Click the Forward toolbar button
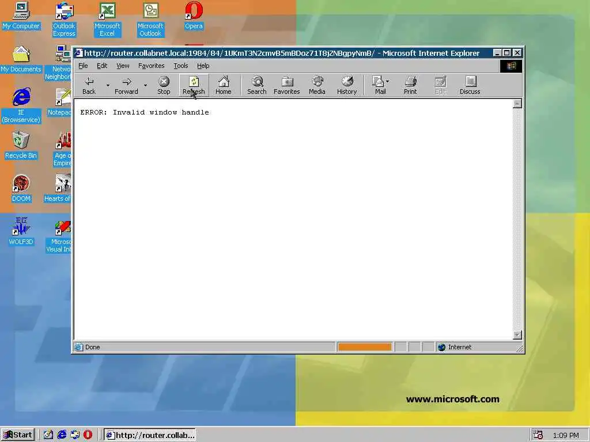Viewport: 590px width, 442px height. tap(126, 86)
